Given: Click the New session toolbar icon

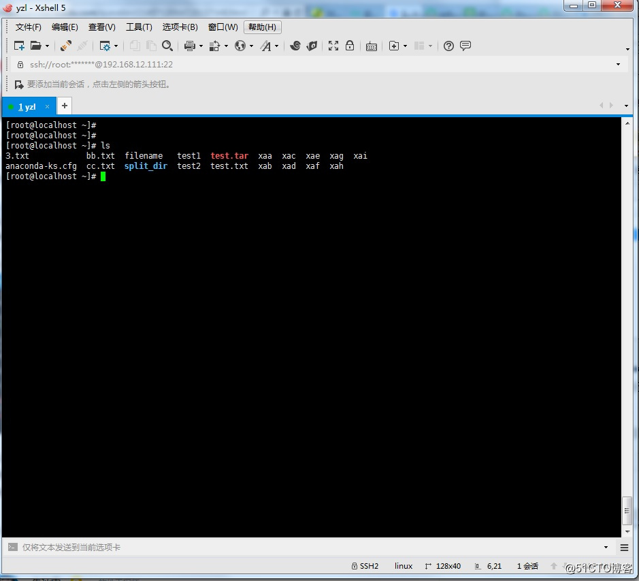Looking at the screenshot, I should pyautogui.click(x=19, y=46).
